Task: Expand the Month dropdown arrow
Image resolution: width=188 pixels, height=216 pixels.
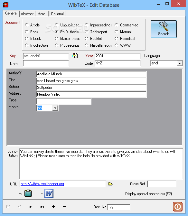Action: tap(55, 108)
